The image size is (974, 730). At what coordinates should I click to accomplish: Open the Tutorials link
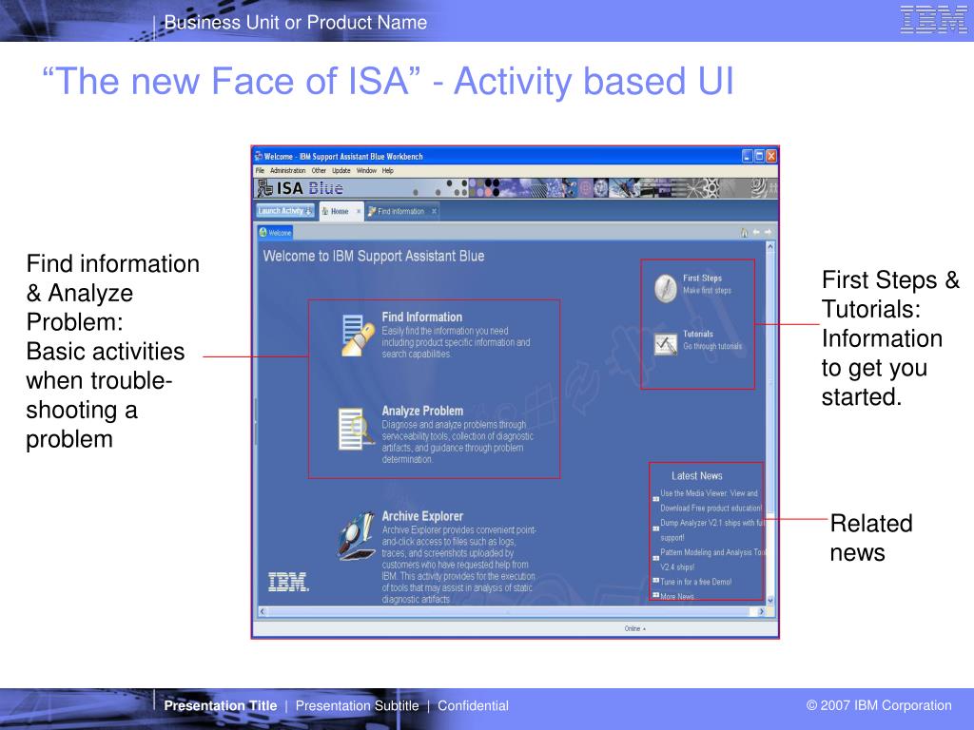coord(698,334)
